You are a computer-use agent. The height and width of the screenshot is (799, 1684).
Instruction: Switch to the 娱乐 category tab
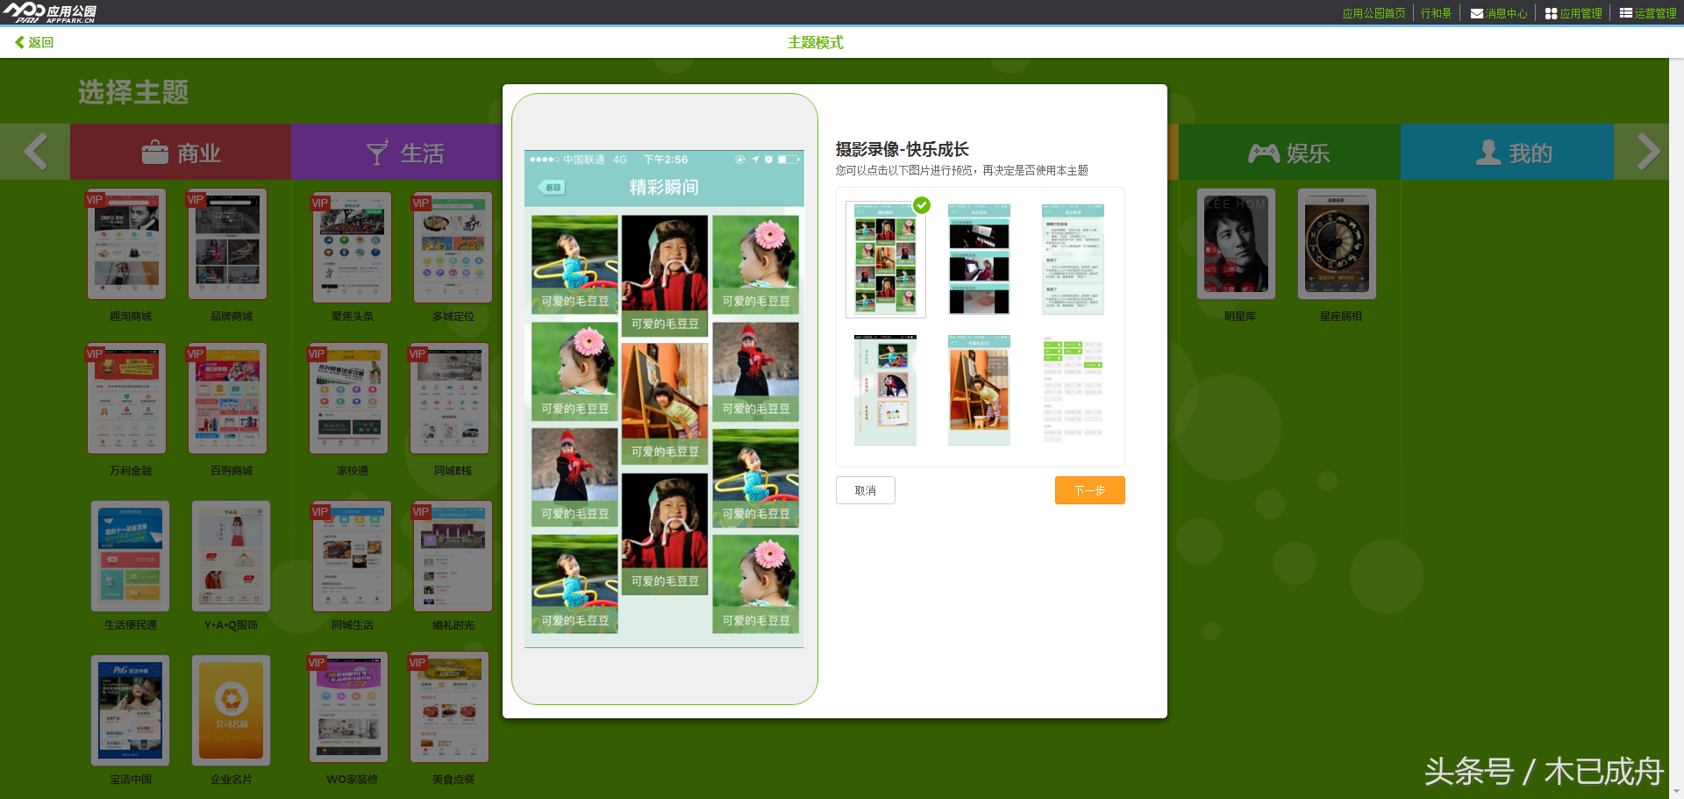1289,153
